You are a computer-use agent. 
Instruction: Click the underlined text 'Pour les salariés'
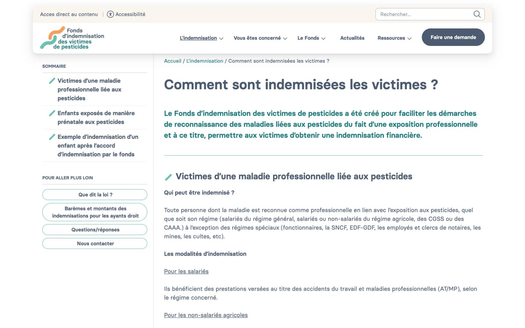(186, 271)
